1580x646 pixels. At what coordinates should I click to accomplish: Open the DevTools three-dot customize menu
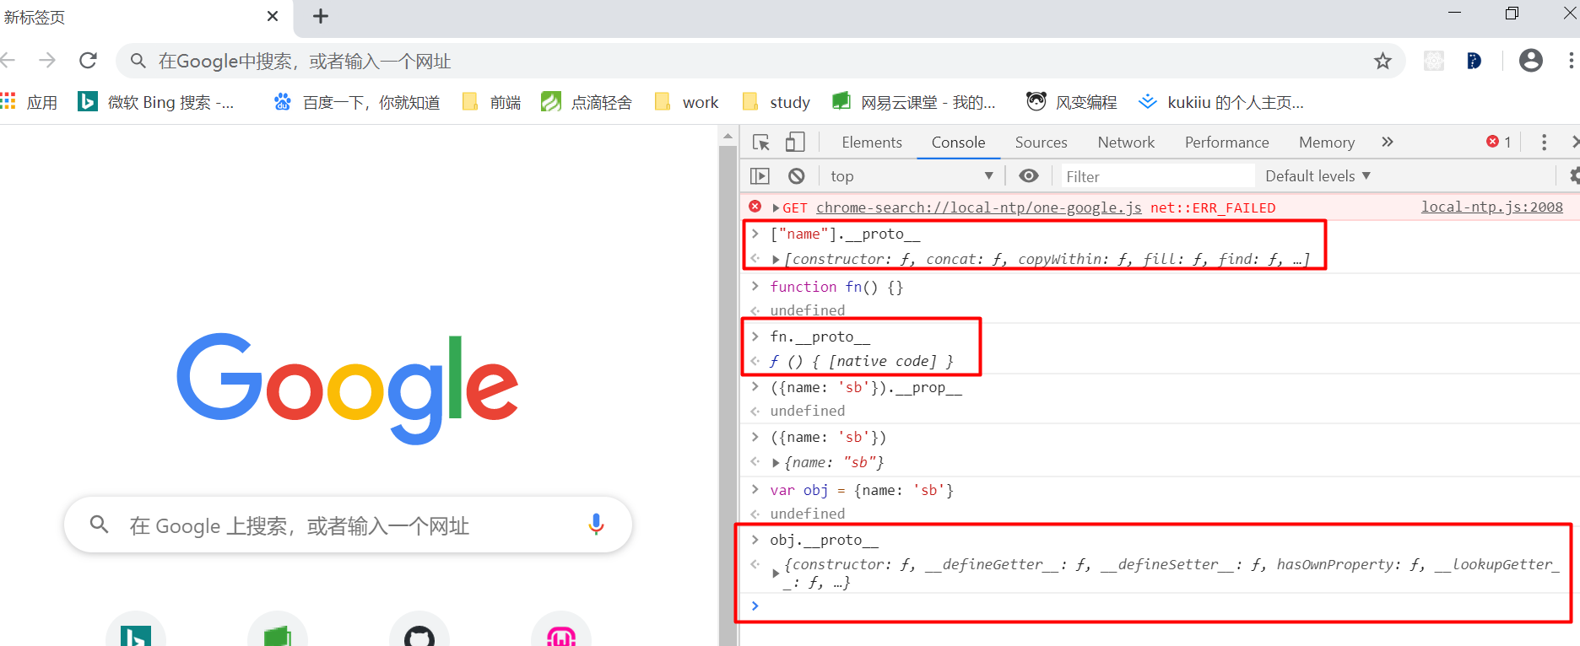(1544, 143)
